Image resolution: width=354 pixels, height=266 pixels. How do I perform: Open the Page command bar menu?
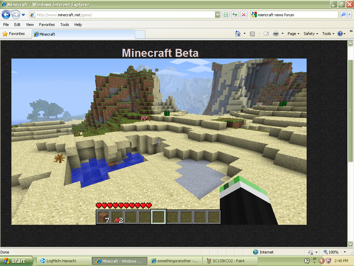(x=294, y=34)
